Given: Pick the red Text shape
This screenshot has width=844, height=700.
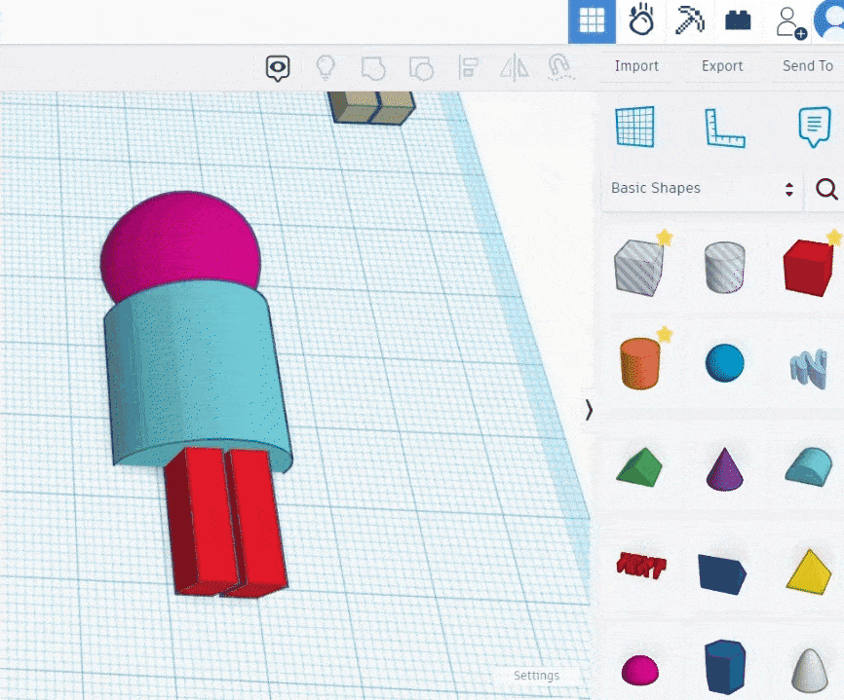Looking at the screenshot, I should pyautogui.click(x=641, y=565).
